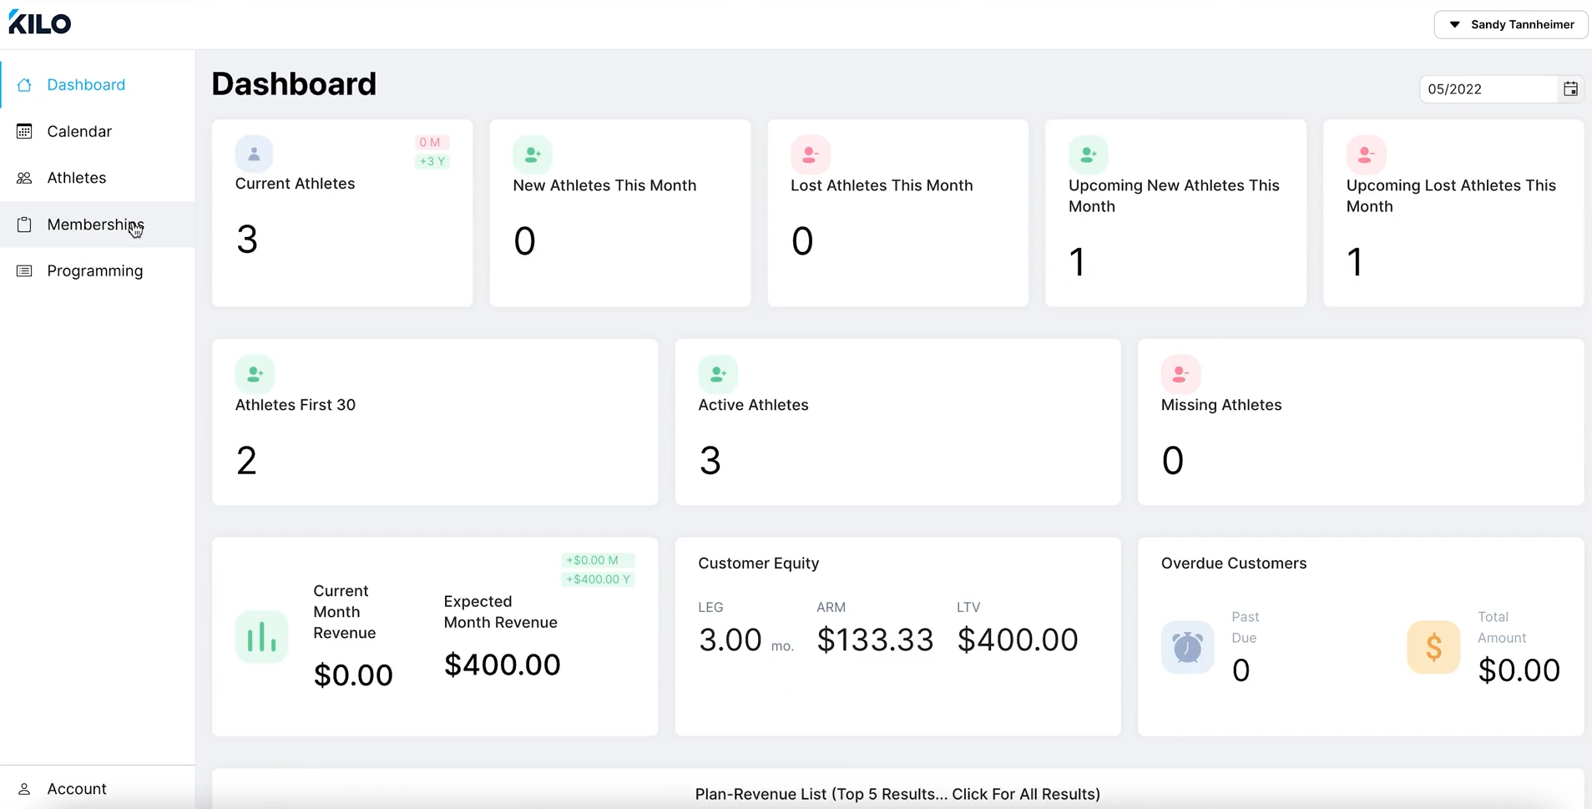Click the Current Athletes user icon
The height and width of the screenshot is (809, 1592).
(x=254, y=154)
